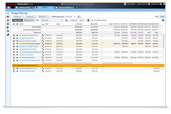Switch to Chart display
This screenshot has width=171, height=114.
point(162,17)
